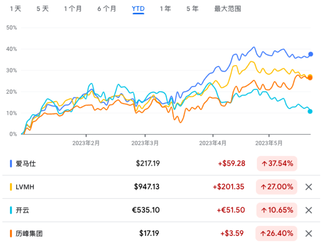Click the +$3.59 gain value
323x243 pixels.
click(232, 233)
